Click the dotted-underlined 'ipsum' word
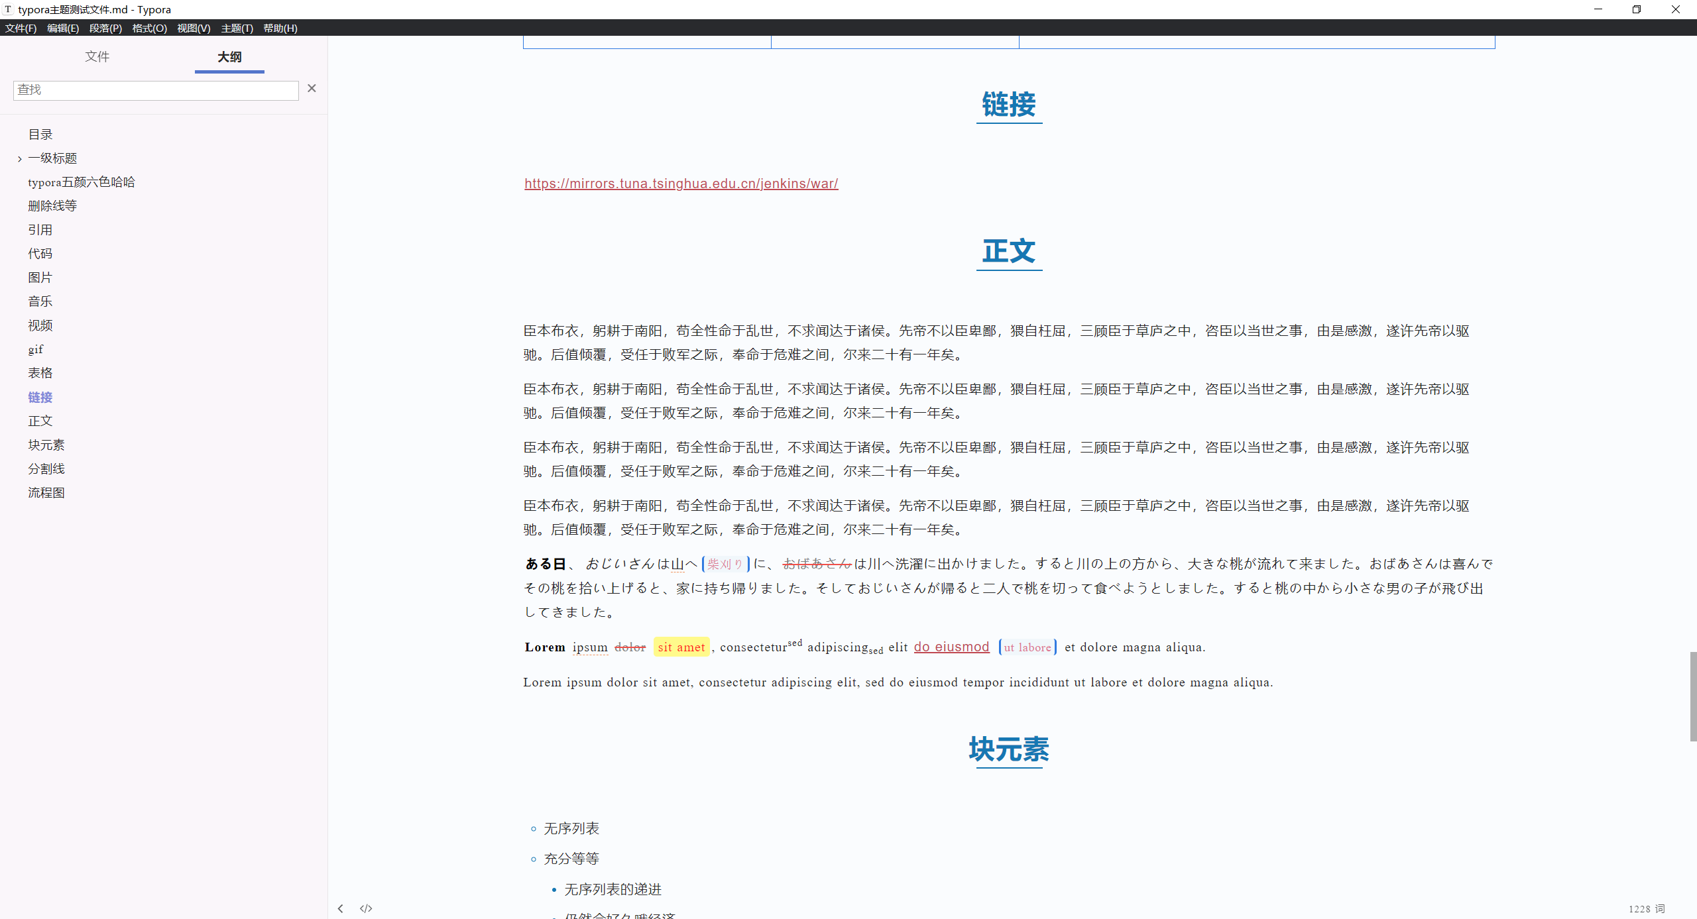Screen dimensions: 1697x919 point(590,647)
